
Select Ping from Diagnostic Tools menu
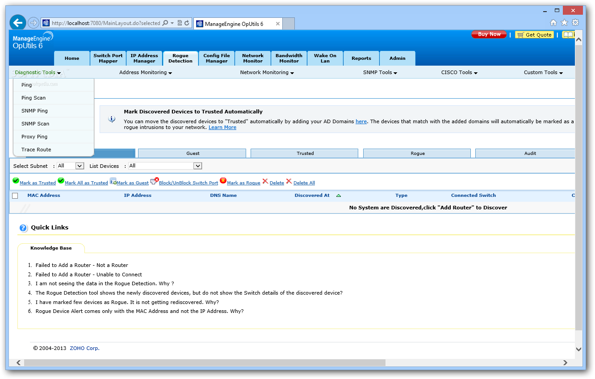tap(54, 85)
